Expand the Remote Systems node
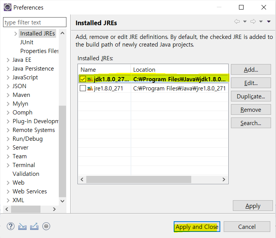 click(8, 130)
